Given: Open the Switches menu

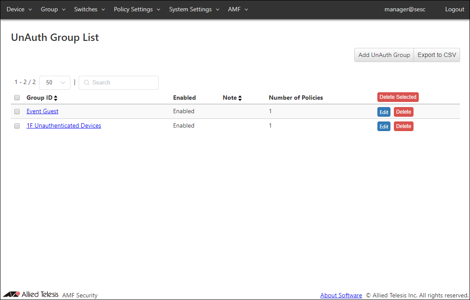Looking at the screenshot, I should 89,9.
